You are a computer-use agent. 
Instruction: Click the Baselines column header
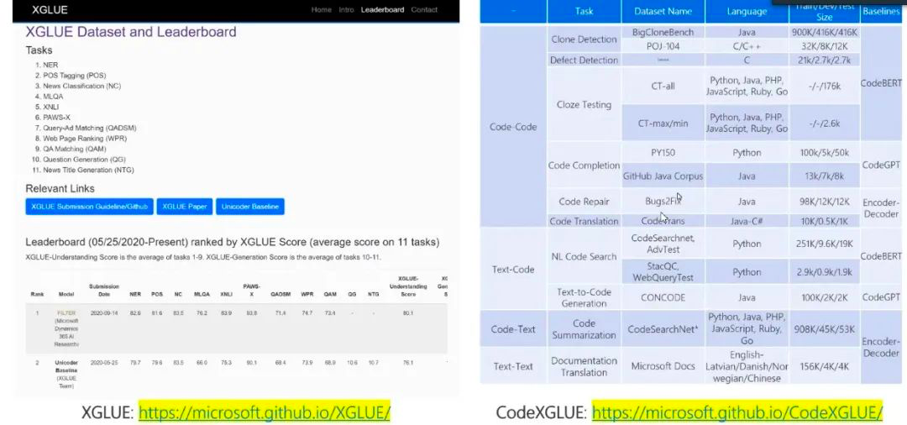[x=881, y=11]
